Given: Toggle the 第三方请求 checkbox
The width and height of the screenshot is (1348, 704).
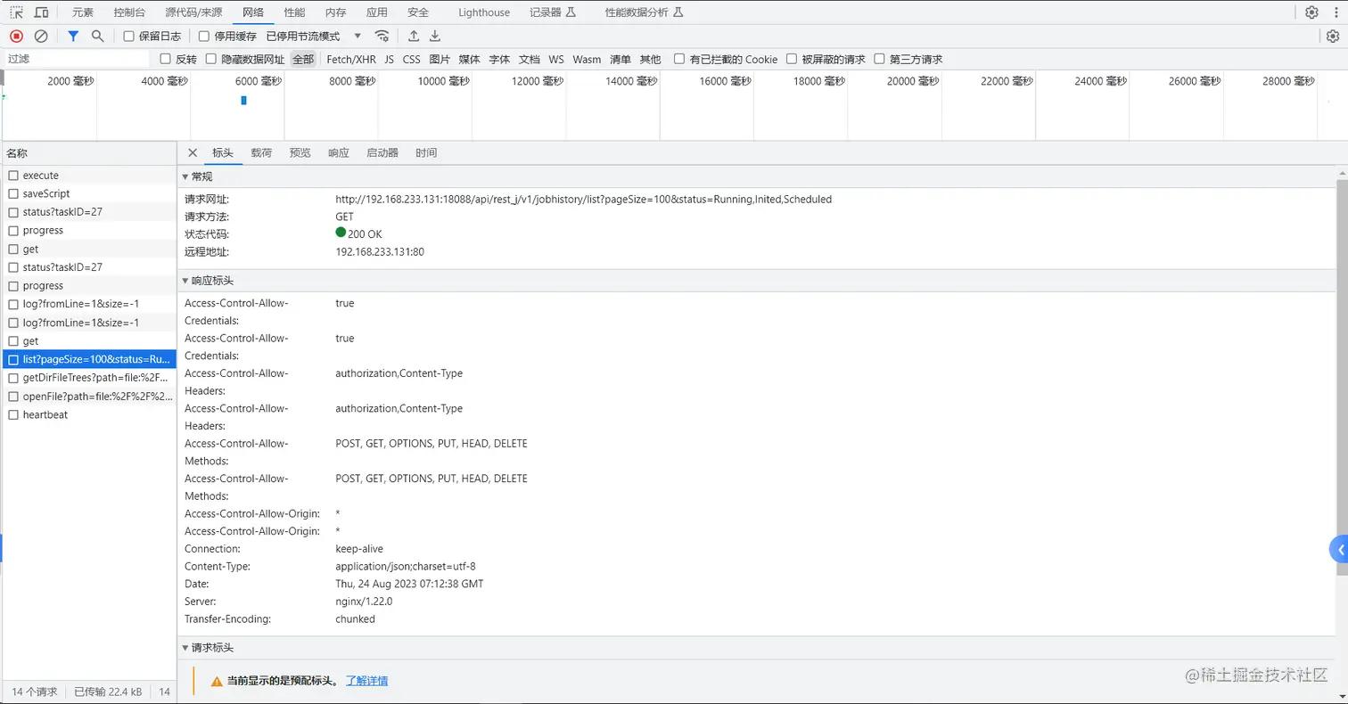Looking at the screenshot, I should [879, 59].
